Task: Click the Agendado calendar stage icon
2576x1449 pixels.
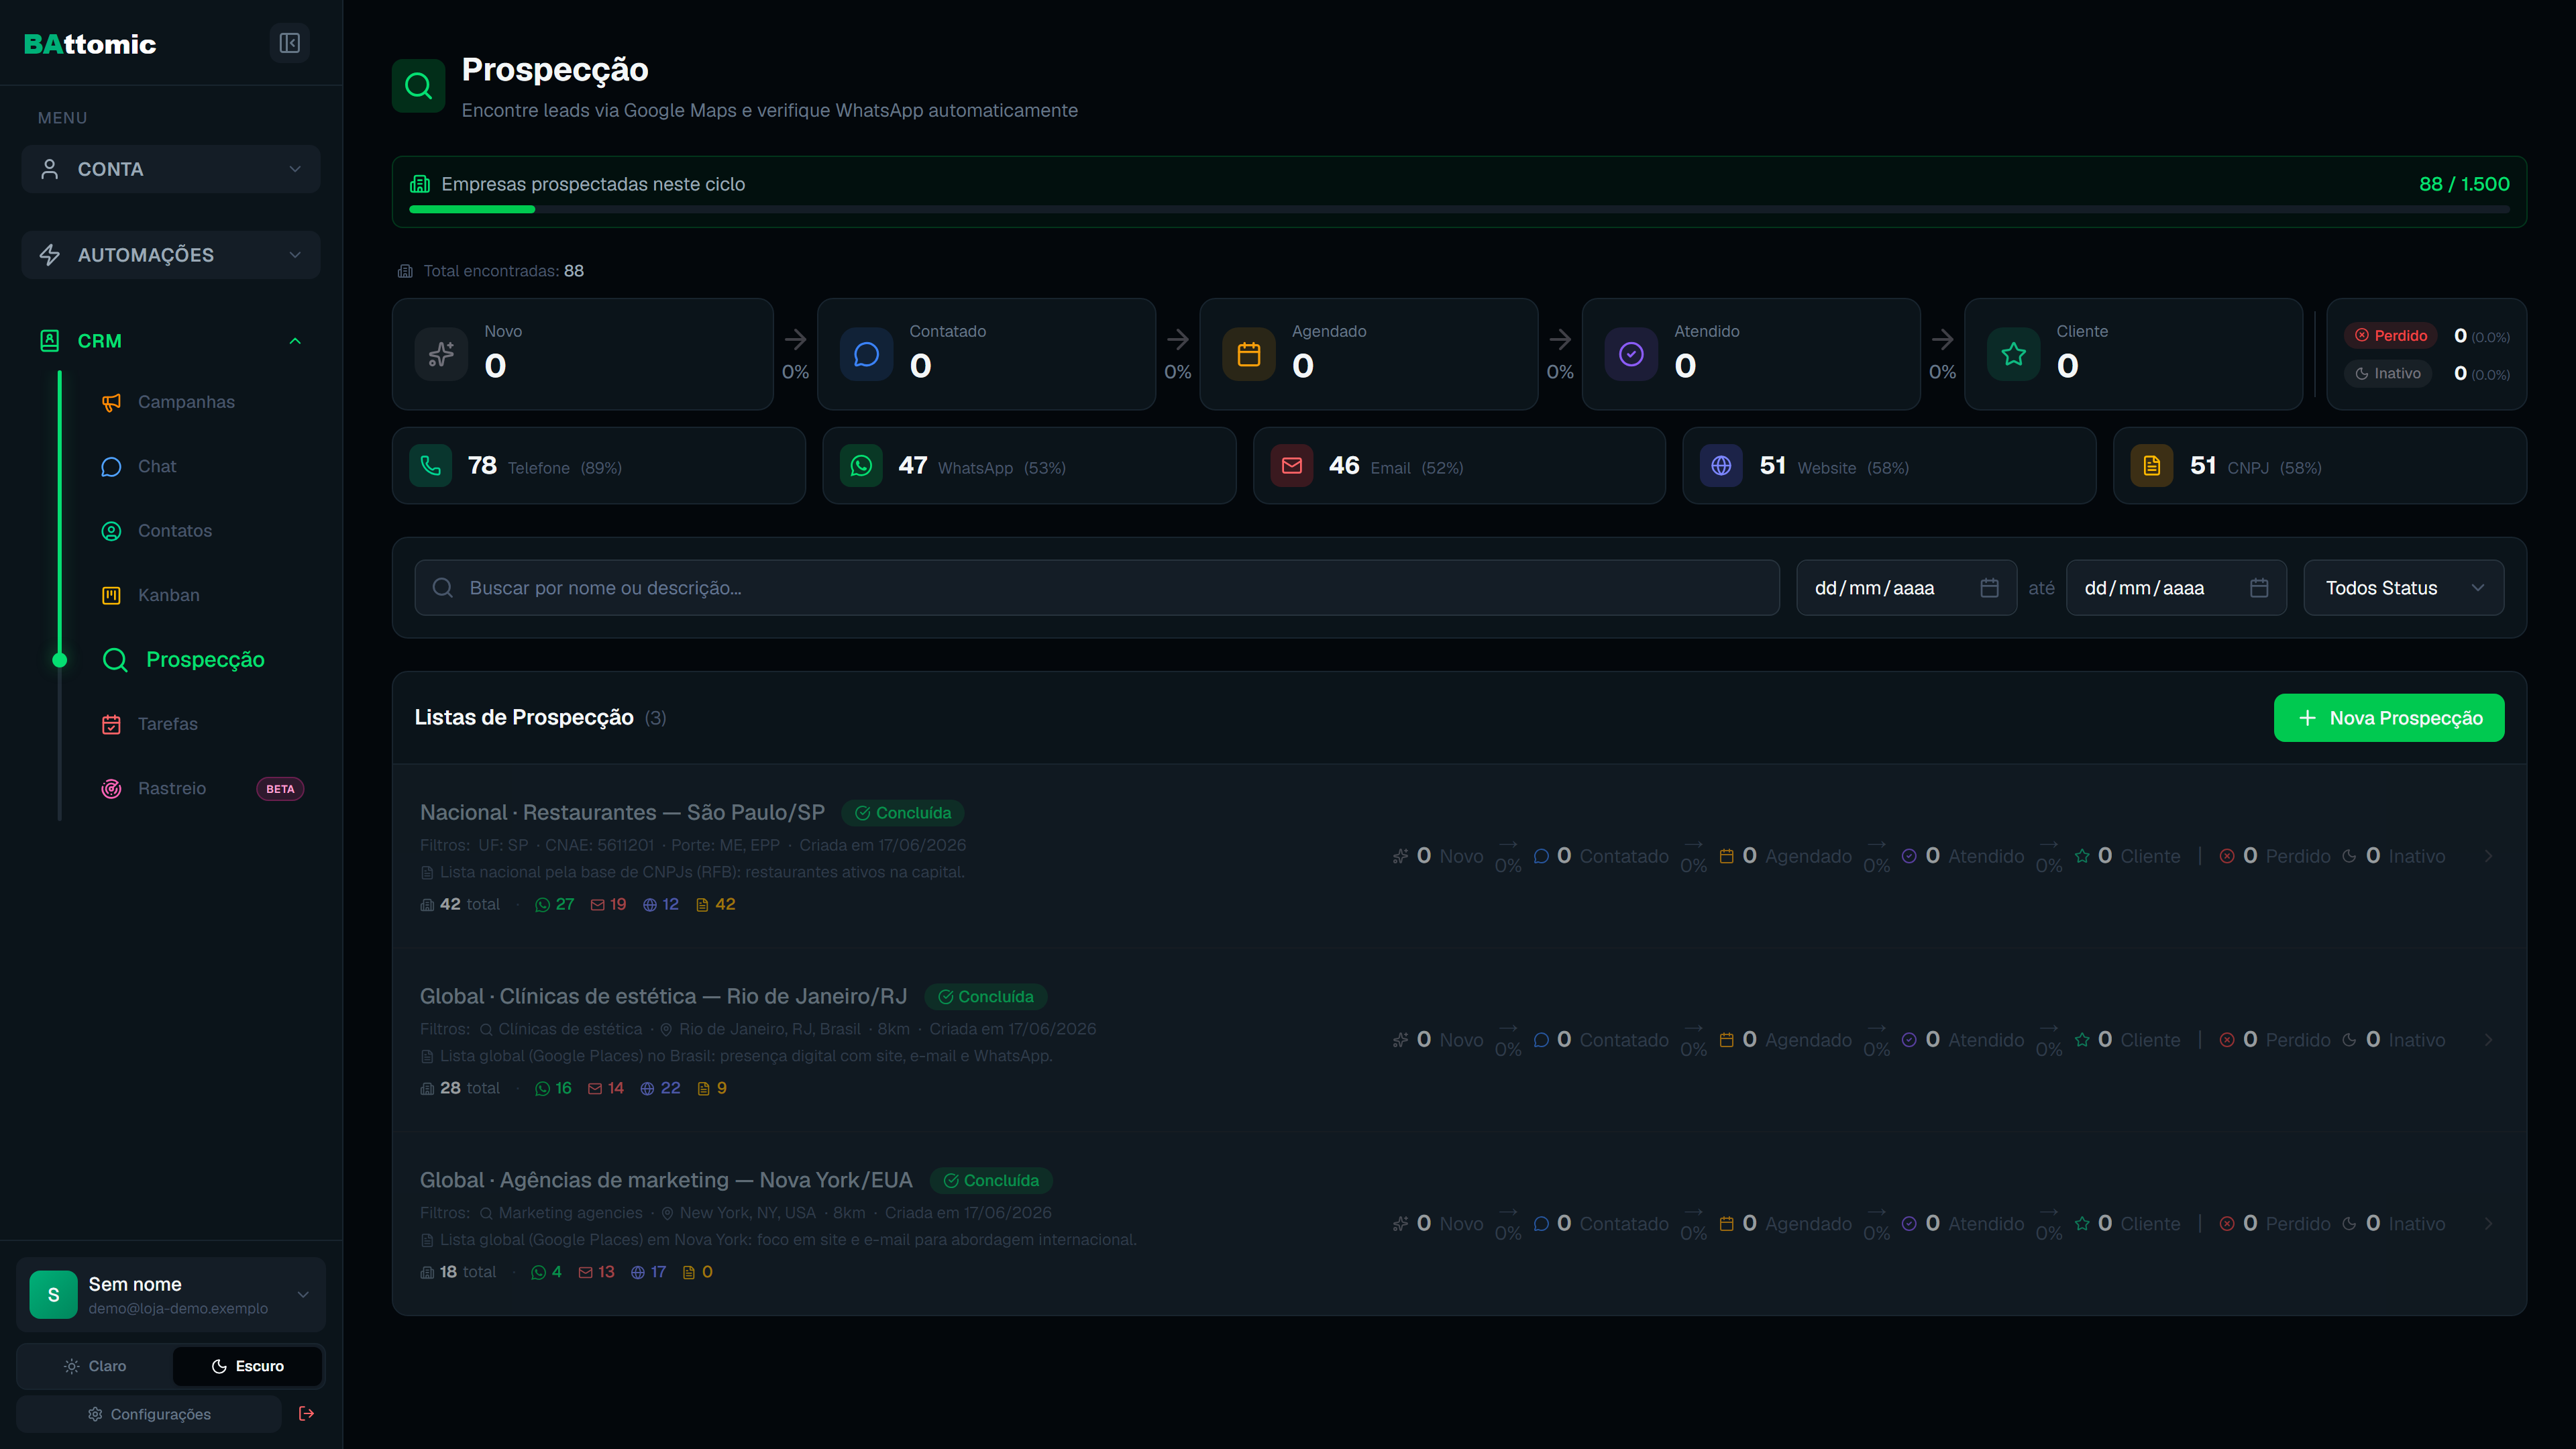Action: (1248, 354)
